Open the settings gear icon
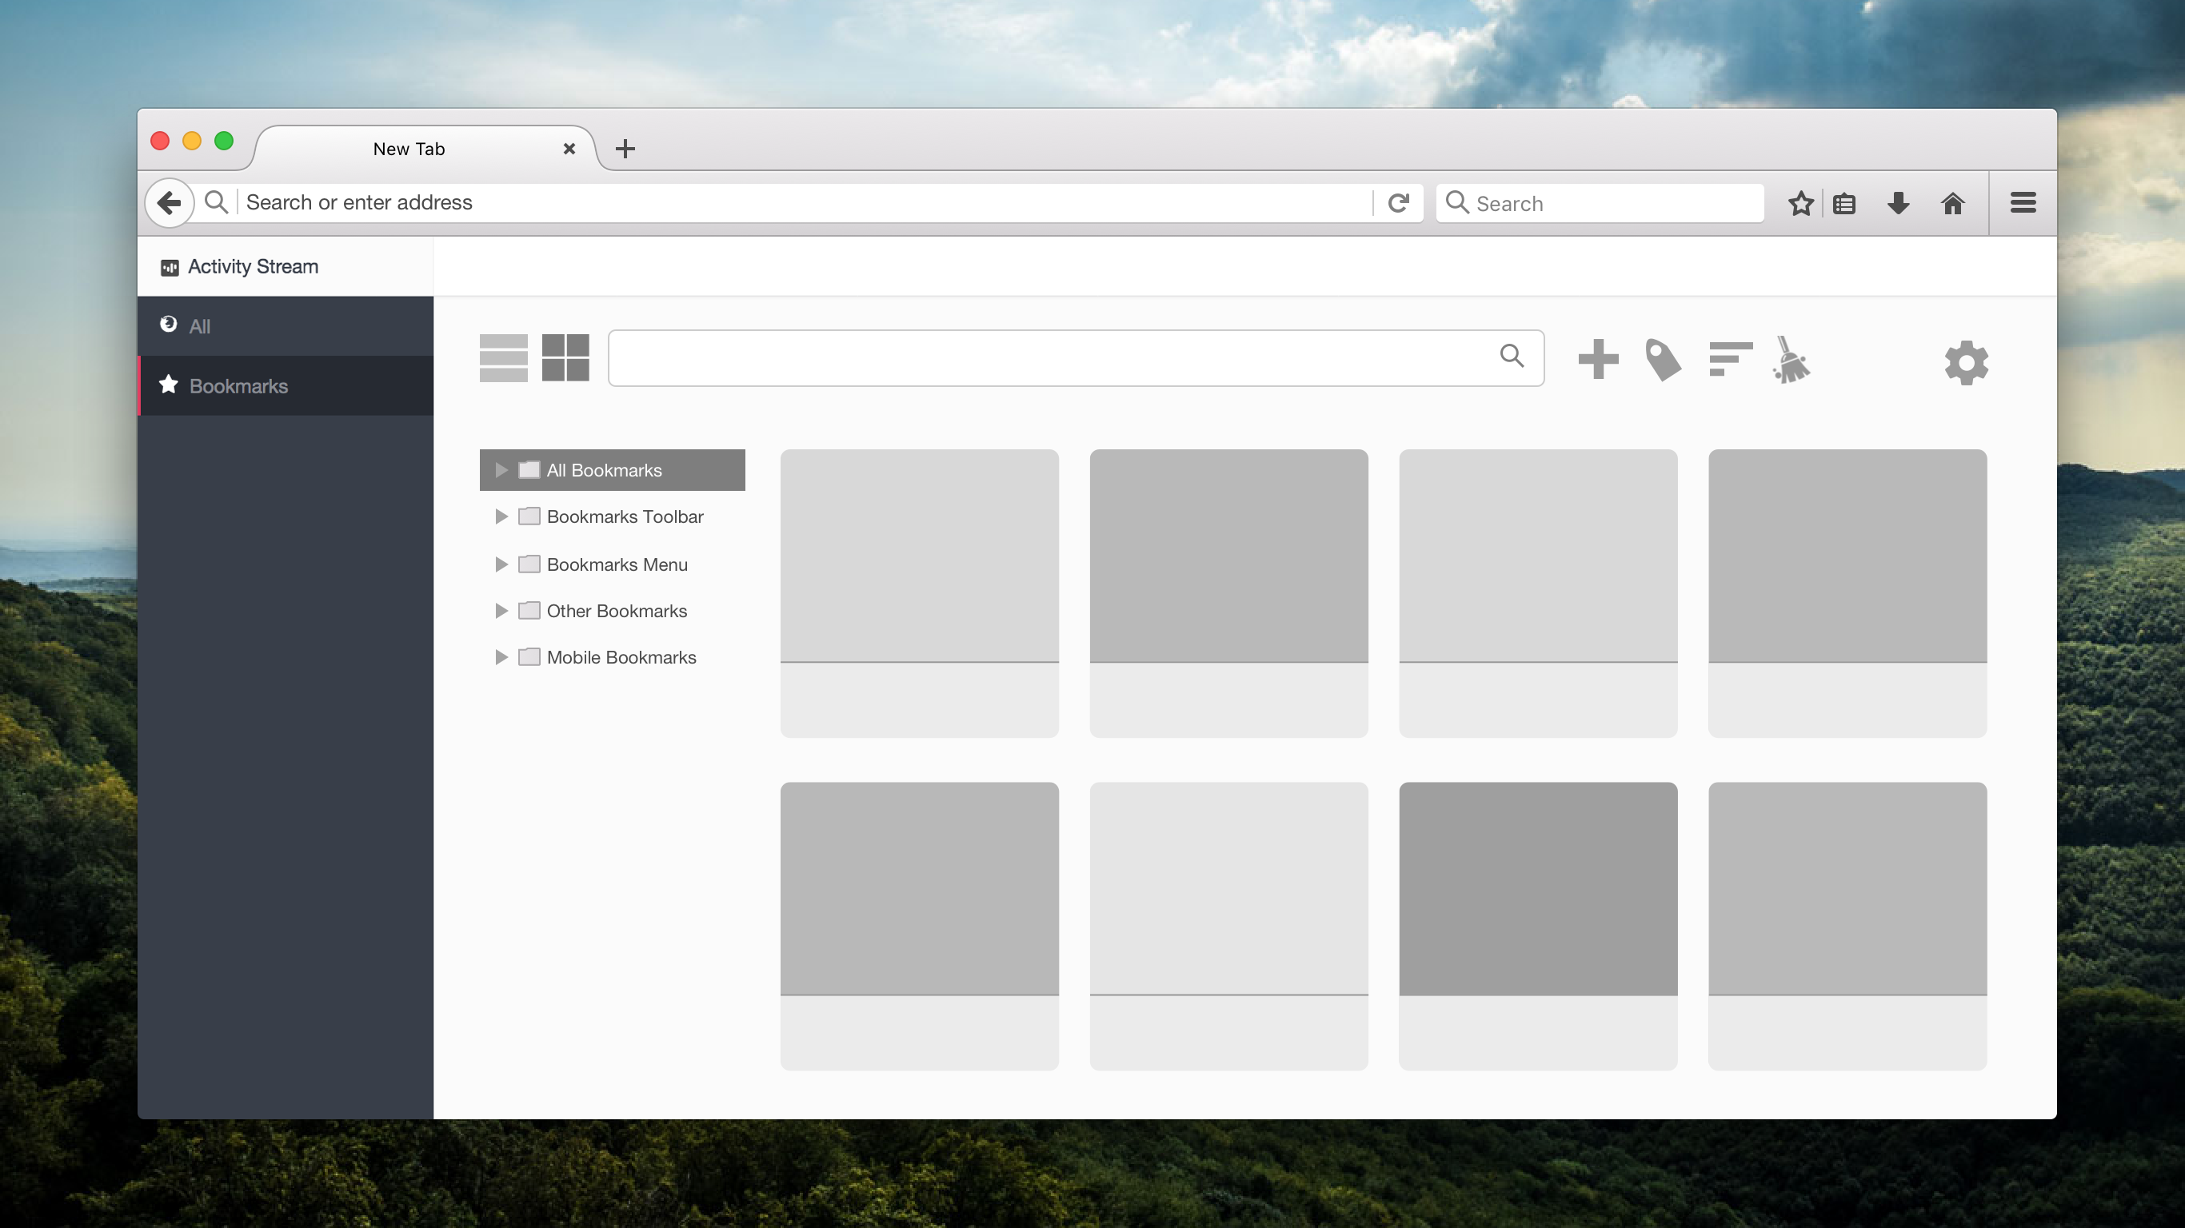The height and width of the screenshot is (1228, 2185). [1965, 363]
